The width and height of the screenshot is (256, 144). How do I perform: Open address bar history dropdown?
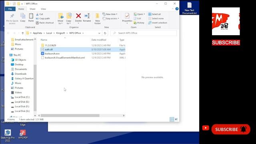click(x=99, y=33)
